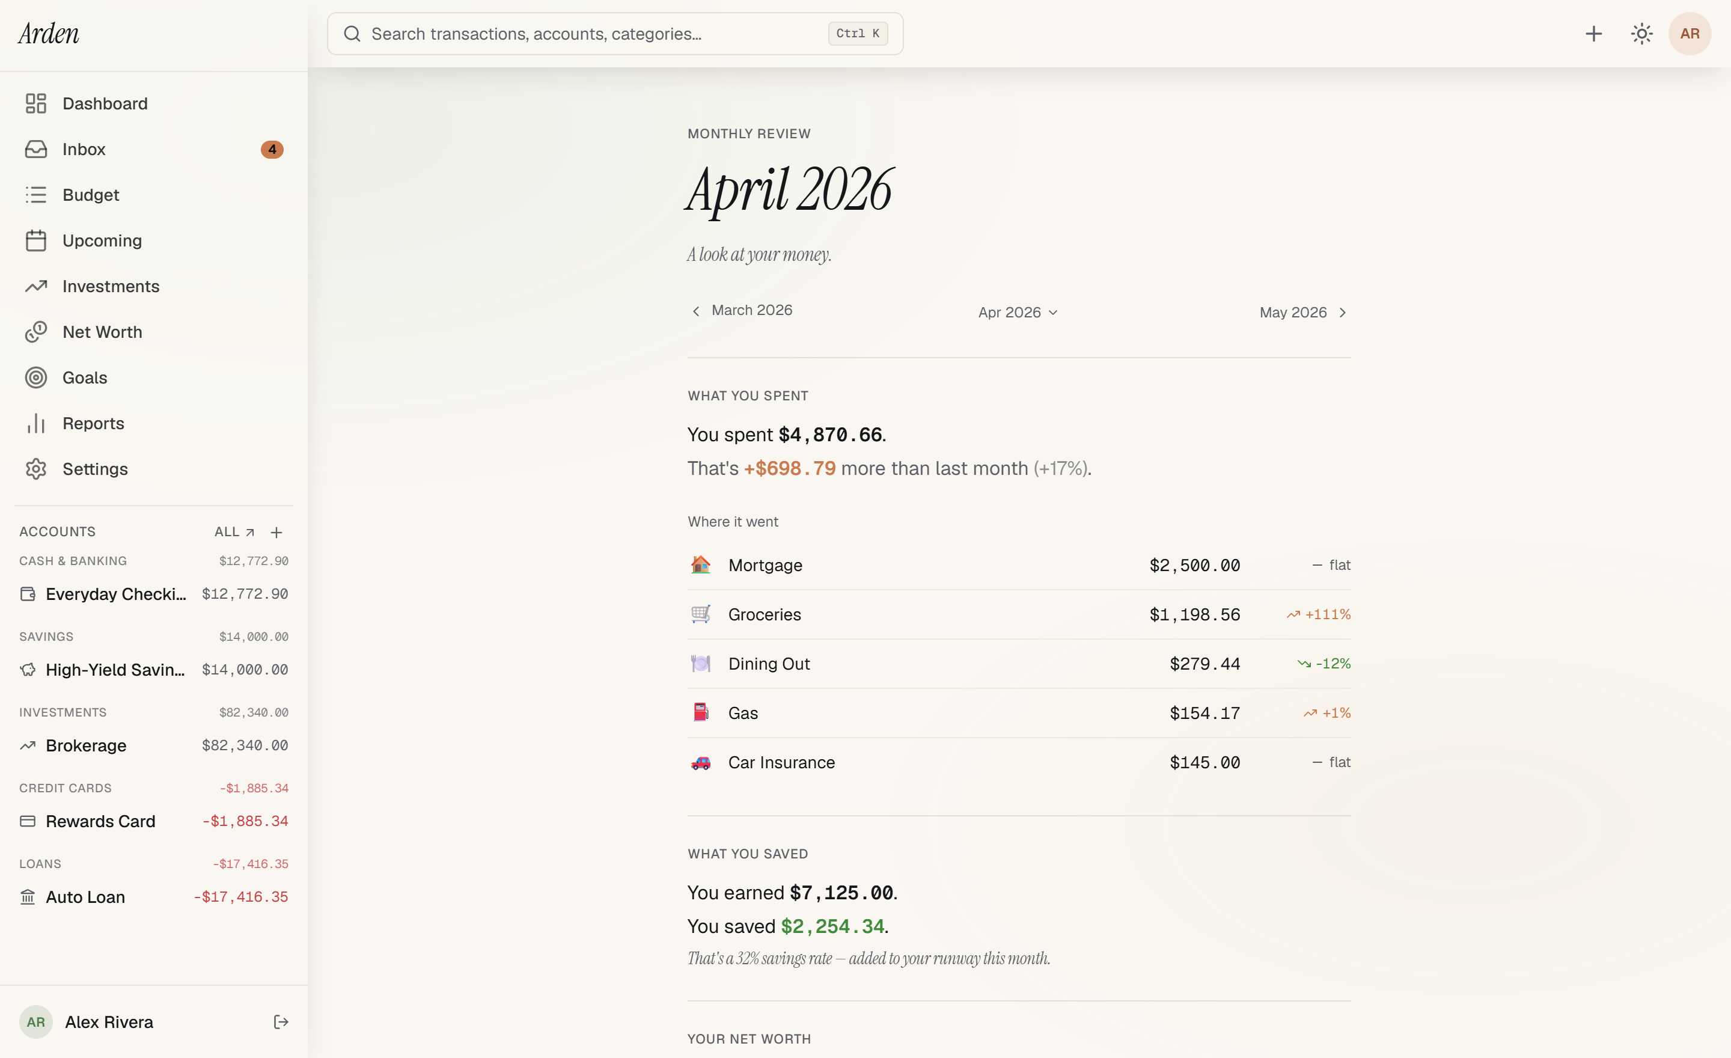
Task: Click the Budget list icon
Action: pyautogui.click(x=36, y=195)
